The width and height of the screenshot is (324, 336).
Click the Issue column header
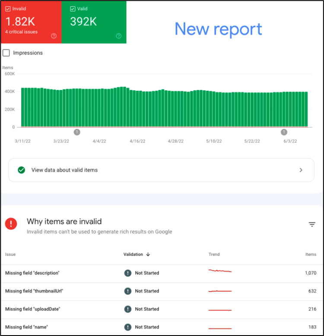[10, 254]
